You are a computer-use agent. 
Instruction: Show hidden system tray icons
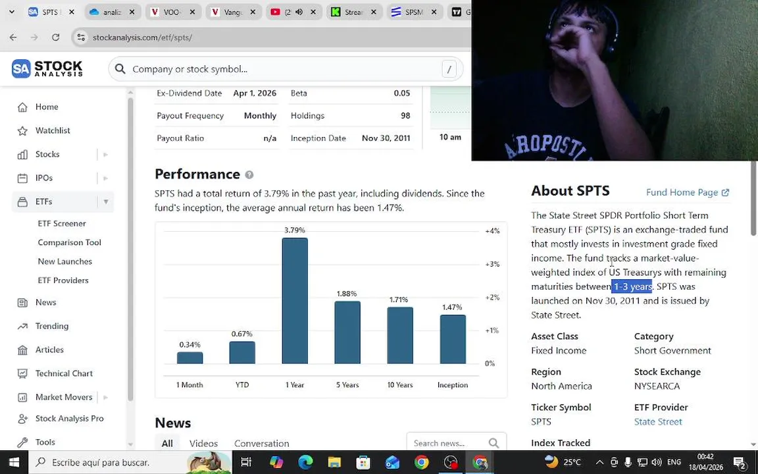(599, 462)
